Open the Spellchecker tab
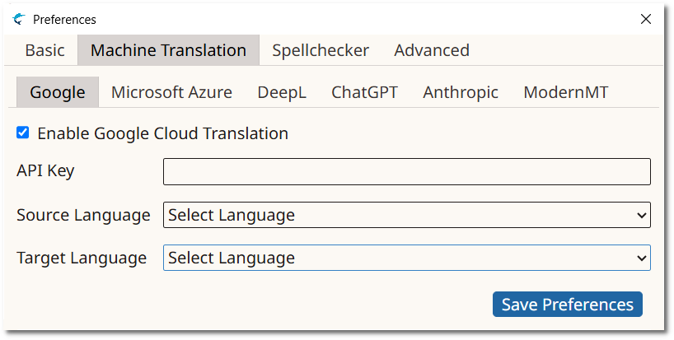Viewport: 674px width, 340px height. [x=321, y=50]
